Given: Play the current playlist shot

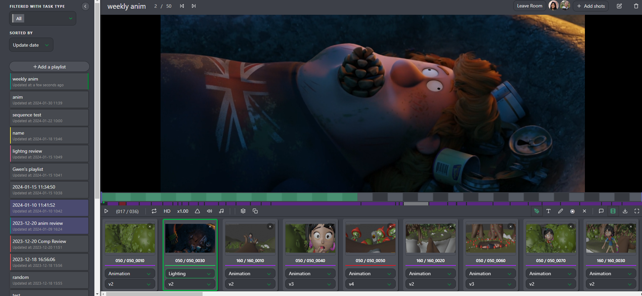Looking at the screenshot, I should [106, 211].
